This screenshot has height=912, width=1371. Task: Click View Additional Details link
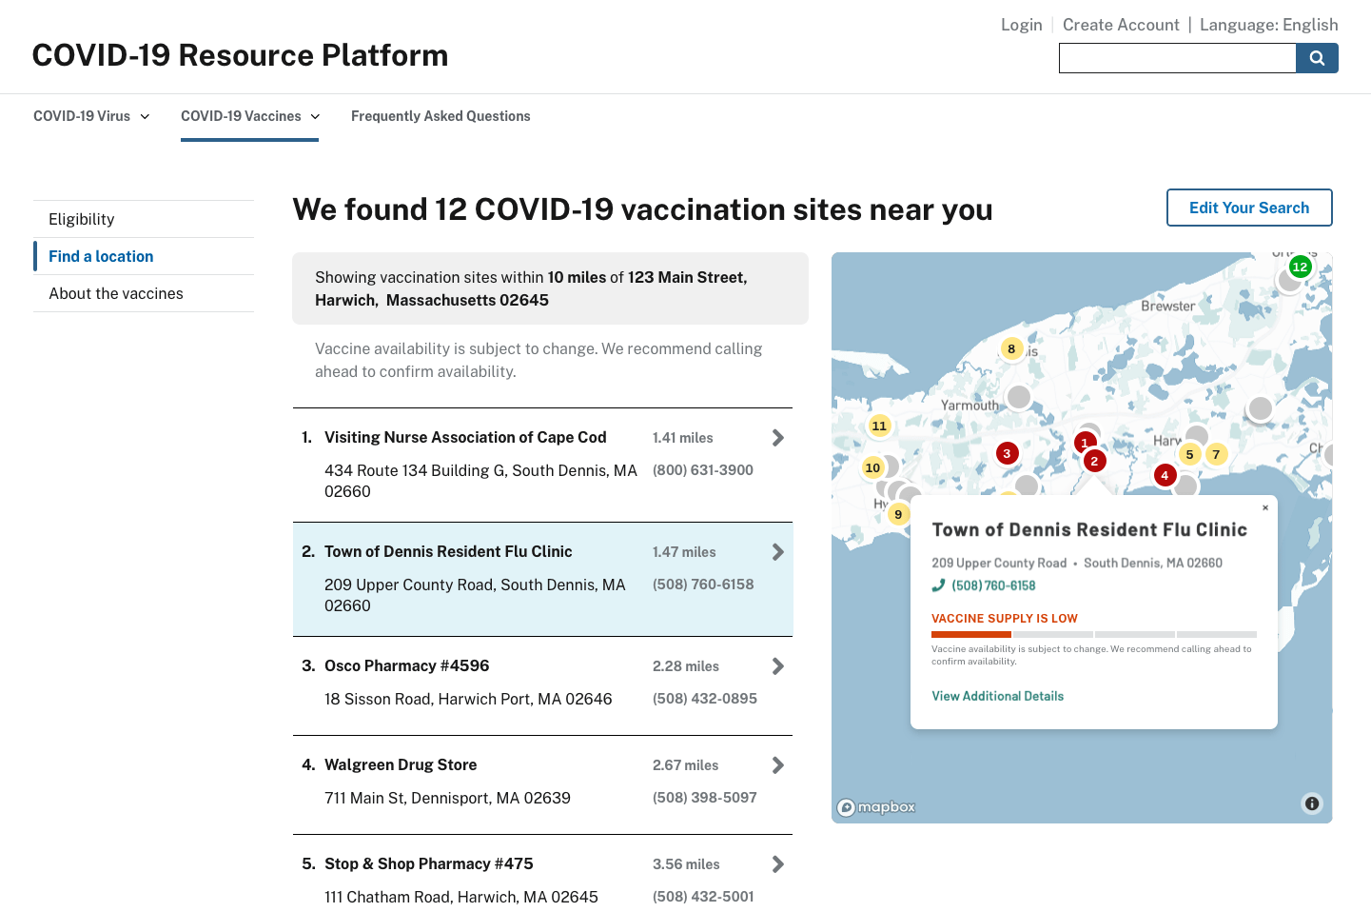pyautogui.click(x=997, y=696)
